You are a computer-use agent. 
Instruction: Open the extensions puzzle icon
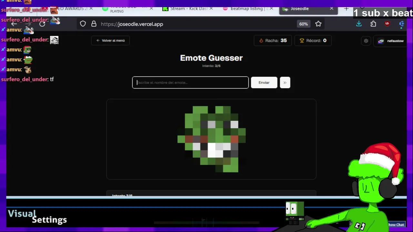pos(373,24)
